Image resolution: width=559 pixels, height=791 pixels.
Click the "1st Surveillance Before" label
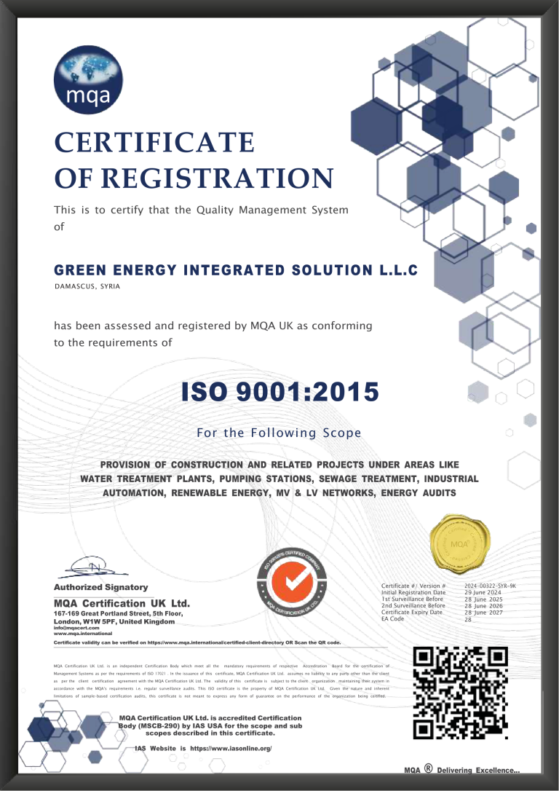point(412,599)
